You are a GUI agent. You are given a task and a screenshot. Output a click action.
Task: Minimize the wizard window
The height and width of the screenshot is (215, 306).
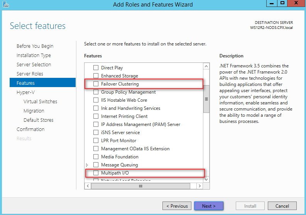coord(272,3)
